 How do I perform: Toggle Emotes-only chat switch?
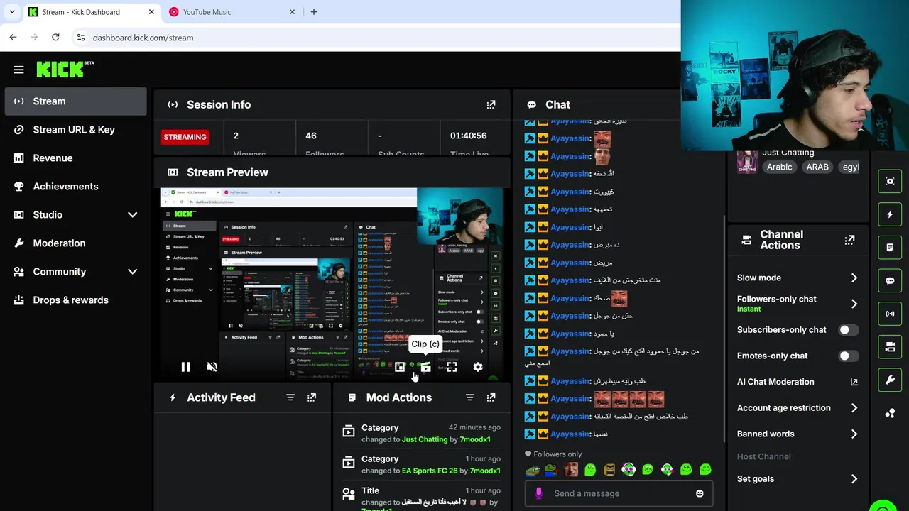[848, 356]
